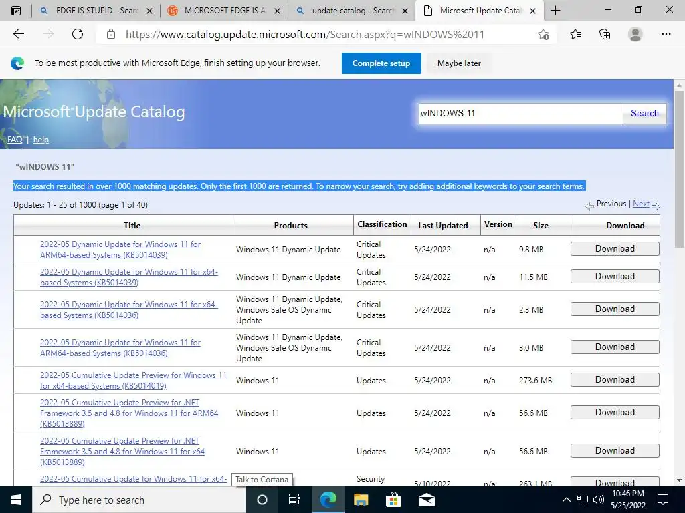
Task: Open Task View on taskbar
Action: click(x=294, y=500)
